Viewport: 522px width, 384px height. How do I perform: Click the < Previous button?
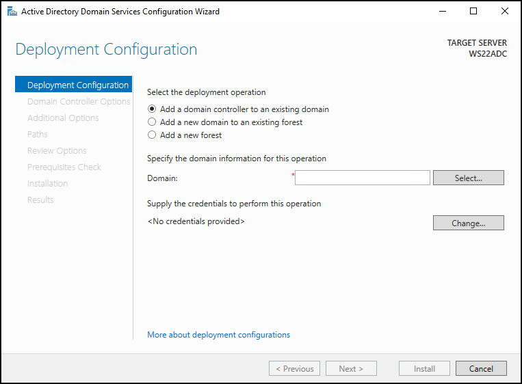click(x=294, y=368)
